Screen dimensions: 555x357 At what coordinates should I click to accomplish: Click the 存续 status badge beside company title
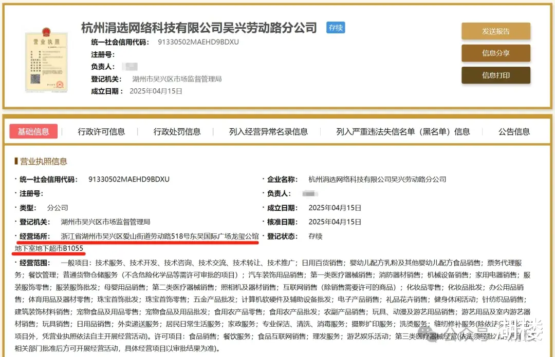tap(336, 28)
